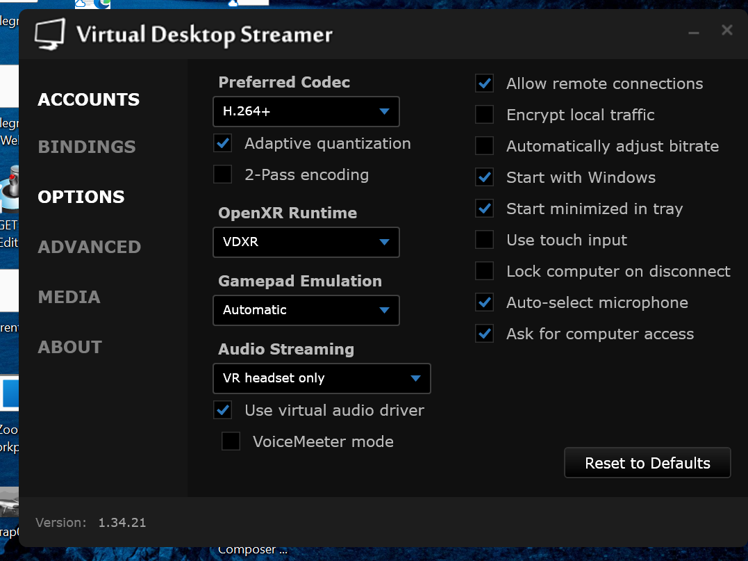Open the Preferred Codec dropdown showing H.264+
This screenshot has height=561, width=748.
[x=306, y=112]
